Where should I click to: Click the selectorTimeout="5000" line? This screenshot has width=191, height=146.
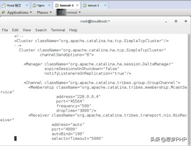coord(77,138)
